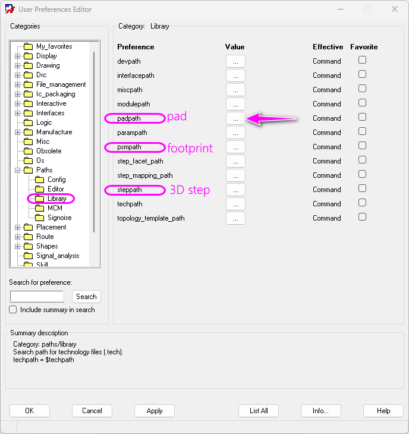The height and width of the screenshot is (434, 409).
Task: Enable Include summary in search
Action: [x=12, y=309]
